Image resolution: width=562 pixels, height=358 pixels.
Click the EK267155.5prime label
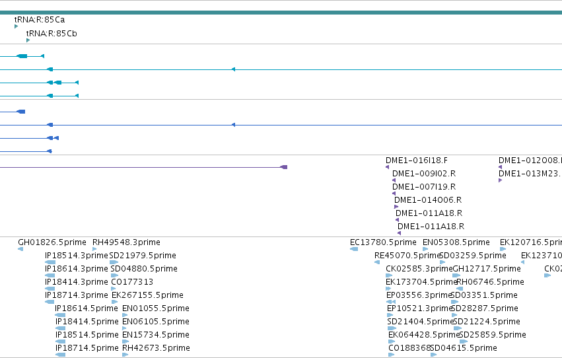[148, 295]
